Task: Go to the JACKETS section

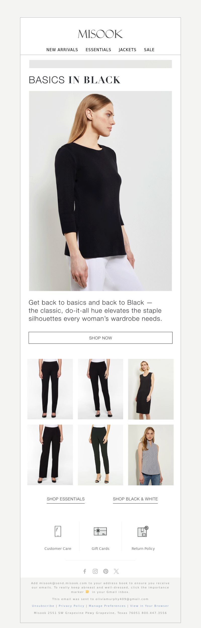Action: (127, 50)
